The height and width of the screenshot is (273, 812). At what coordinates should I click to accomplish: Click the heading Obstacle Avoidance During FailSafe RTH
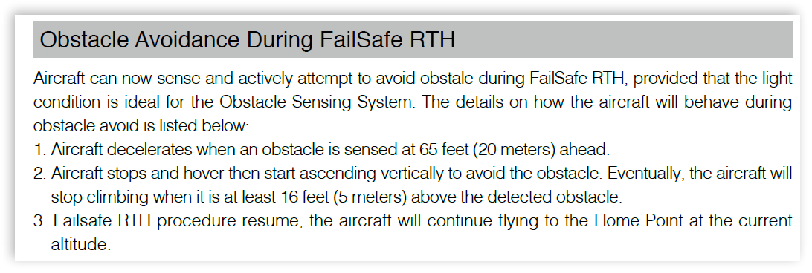[x=247, y=40]
